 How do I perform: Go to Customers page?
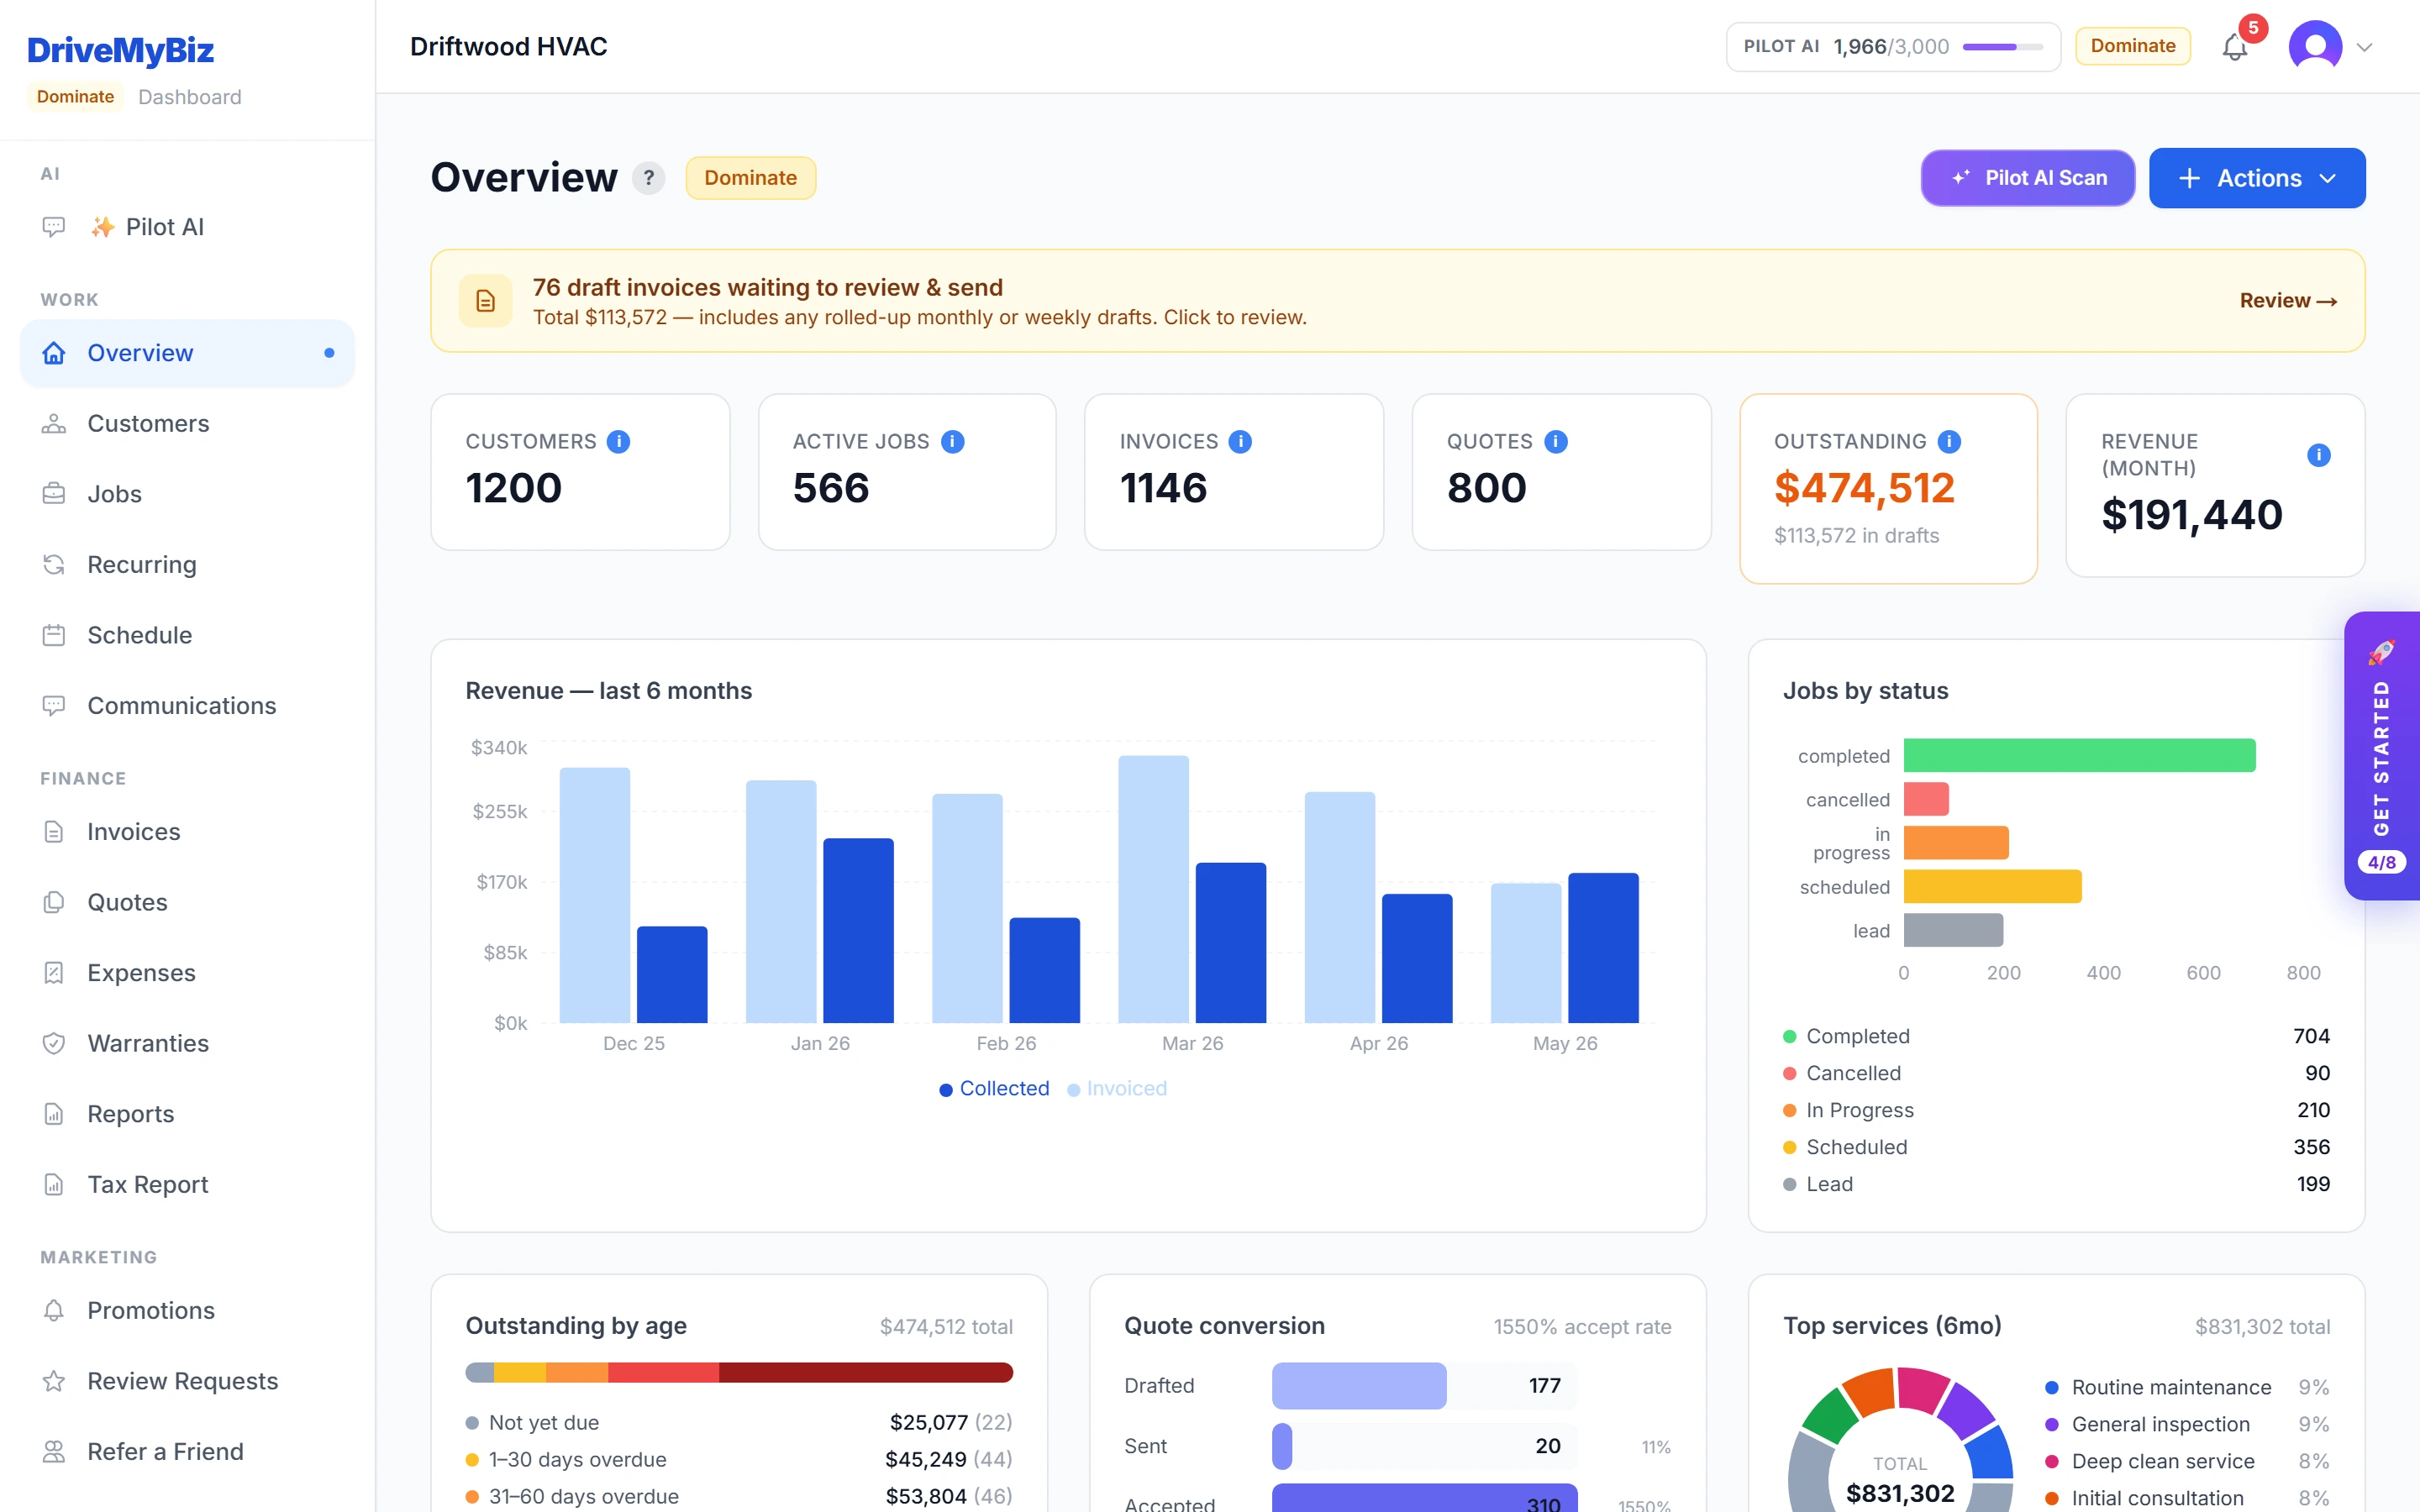[187, 423]
